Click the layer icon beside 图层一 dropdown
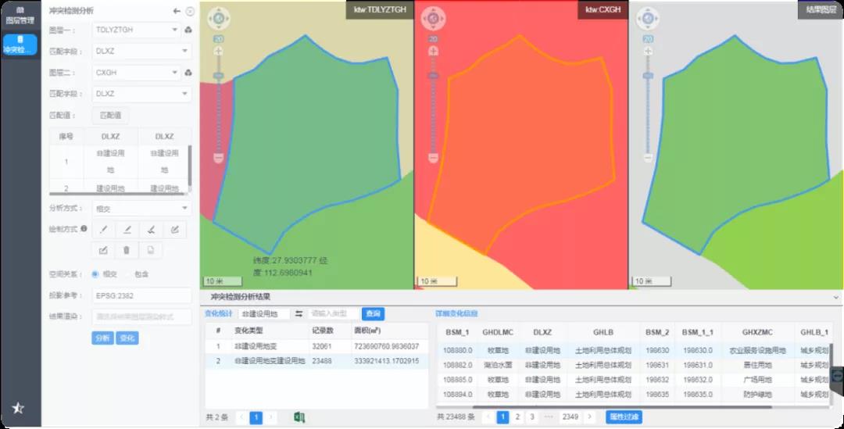The width and height of the screenshot is (844, 429). (188, 30)
